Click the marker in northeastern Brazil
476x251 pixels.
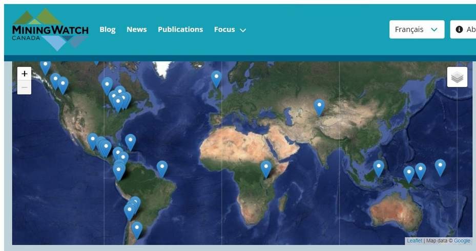162,168
